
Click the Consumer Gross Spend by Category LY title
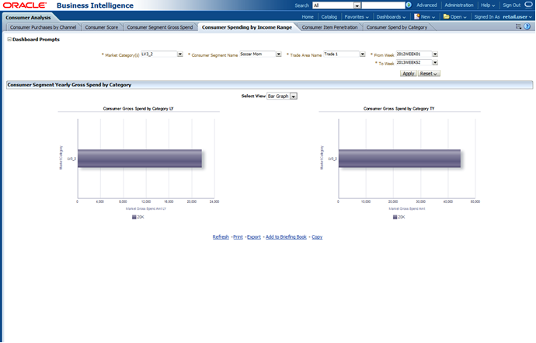pos(138,109)
